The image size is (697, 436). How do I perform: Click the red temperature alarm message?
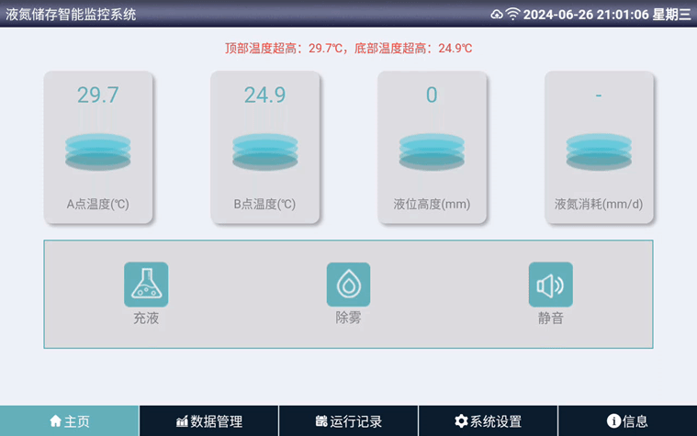(349, 48)
